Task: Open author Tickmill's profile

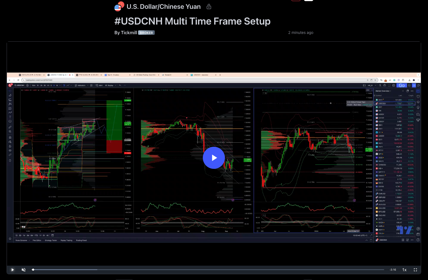Action: pos(129,33)
